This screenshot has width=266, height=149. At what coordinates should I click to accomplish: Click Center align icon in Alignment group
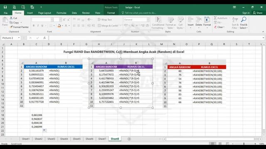(79, 26)
